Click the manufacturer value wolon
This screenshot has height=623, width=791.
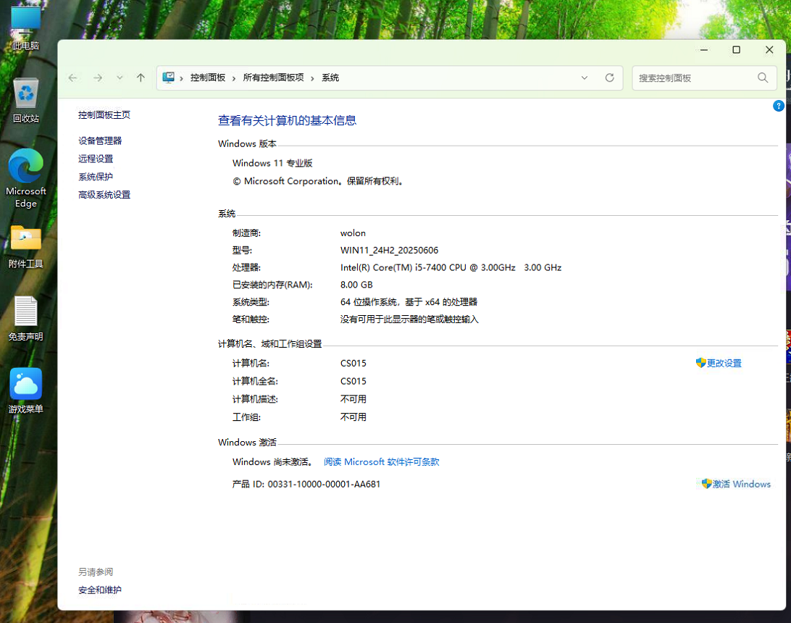[353, 233]
